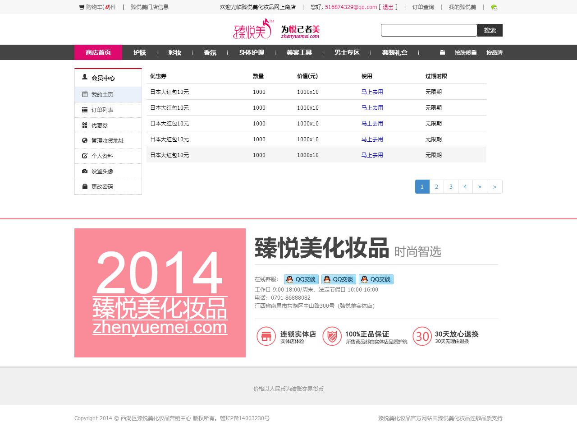Open the 按品牌 brand filter
577x431 pixels.
tap(494, 53)
